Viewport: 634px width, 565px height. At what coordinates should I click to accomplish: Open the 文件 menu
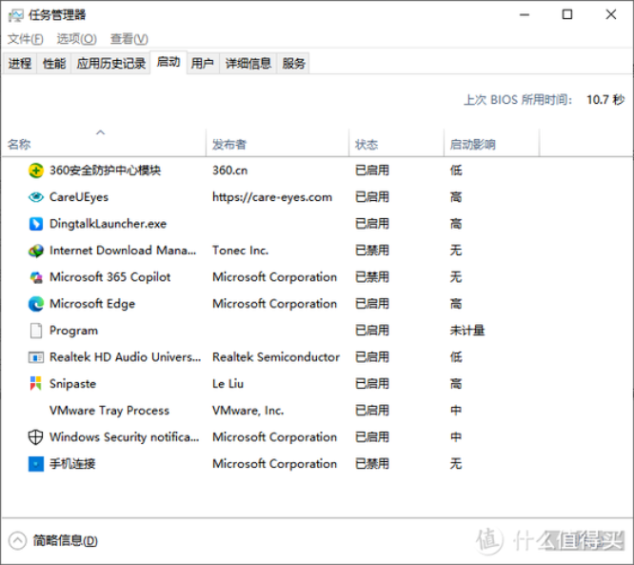25,39
